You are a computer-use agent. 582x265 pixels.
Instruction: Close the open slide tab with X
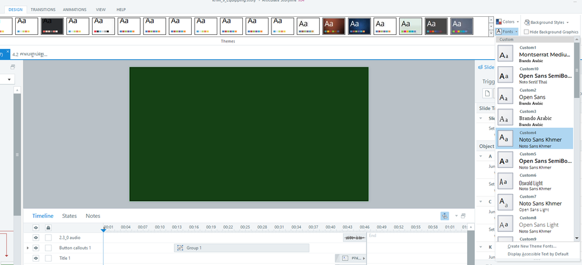(8, 52)
